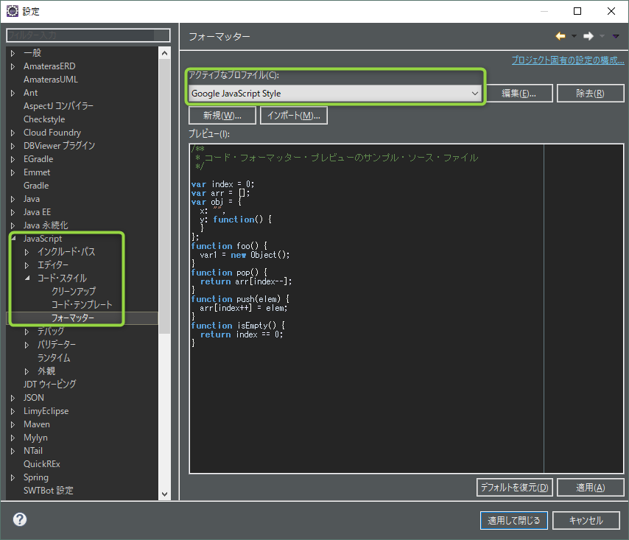
Task: Select QuickREx in the tree
Action: pyautogui.click(x=42, y=464)
